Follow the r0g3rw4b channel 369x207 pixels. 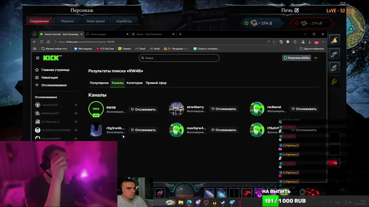point(143,130)
